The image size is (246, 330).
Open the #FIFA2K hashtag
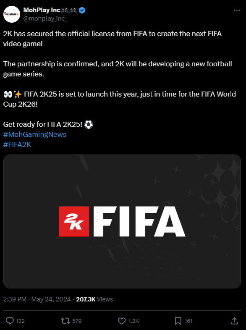pos(17,144)
